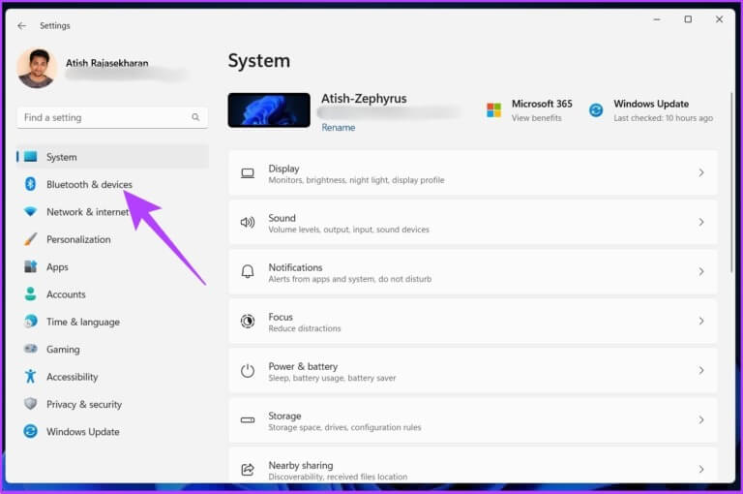743x494 pixels.
Task: Click the Notifications bell icon
Action: (248, 272)
